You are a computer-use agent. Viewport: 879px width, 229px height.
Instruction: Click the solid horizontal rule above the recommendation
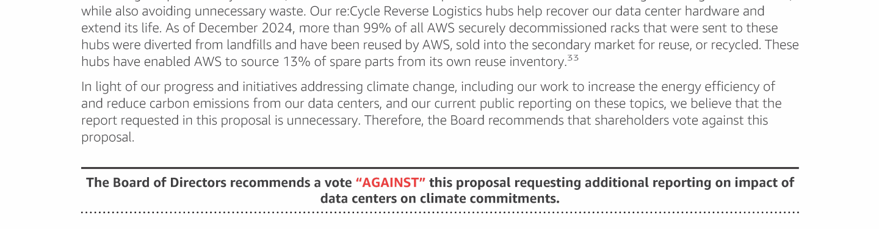[440, 168]
